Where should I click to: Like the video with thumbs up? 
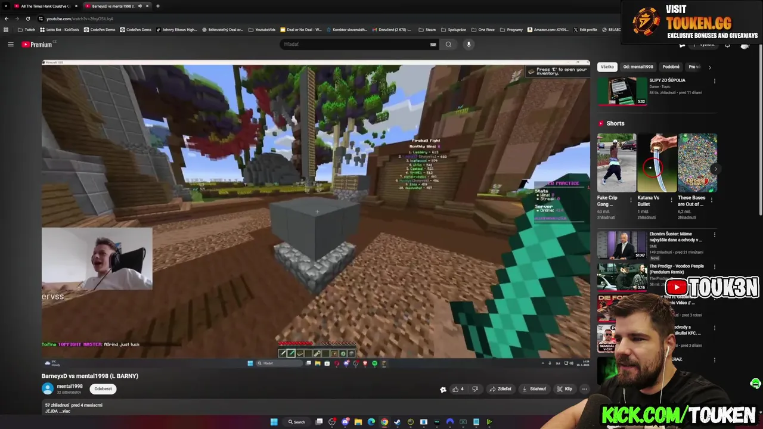pos(458,389)
